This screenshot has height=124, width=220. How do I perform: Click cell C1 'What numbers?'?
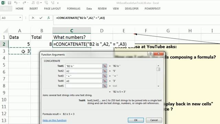pos(72,37)
